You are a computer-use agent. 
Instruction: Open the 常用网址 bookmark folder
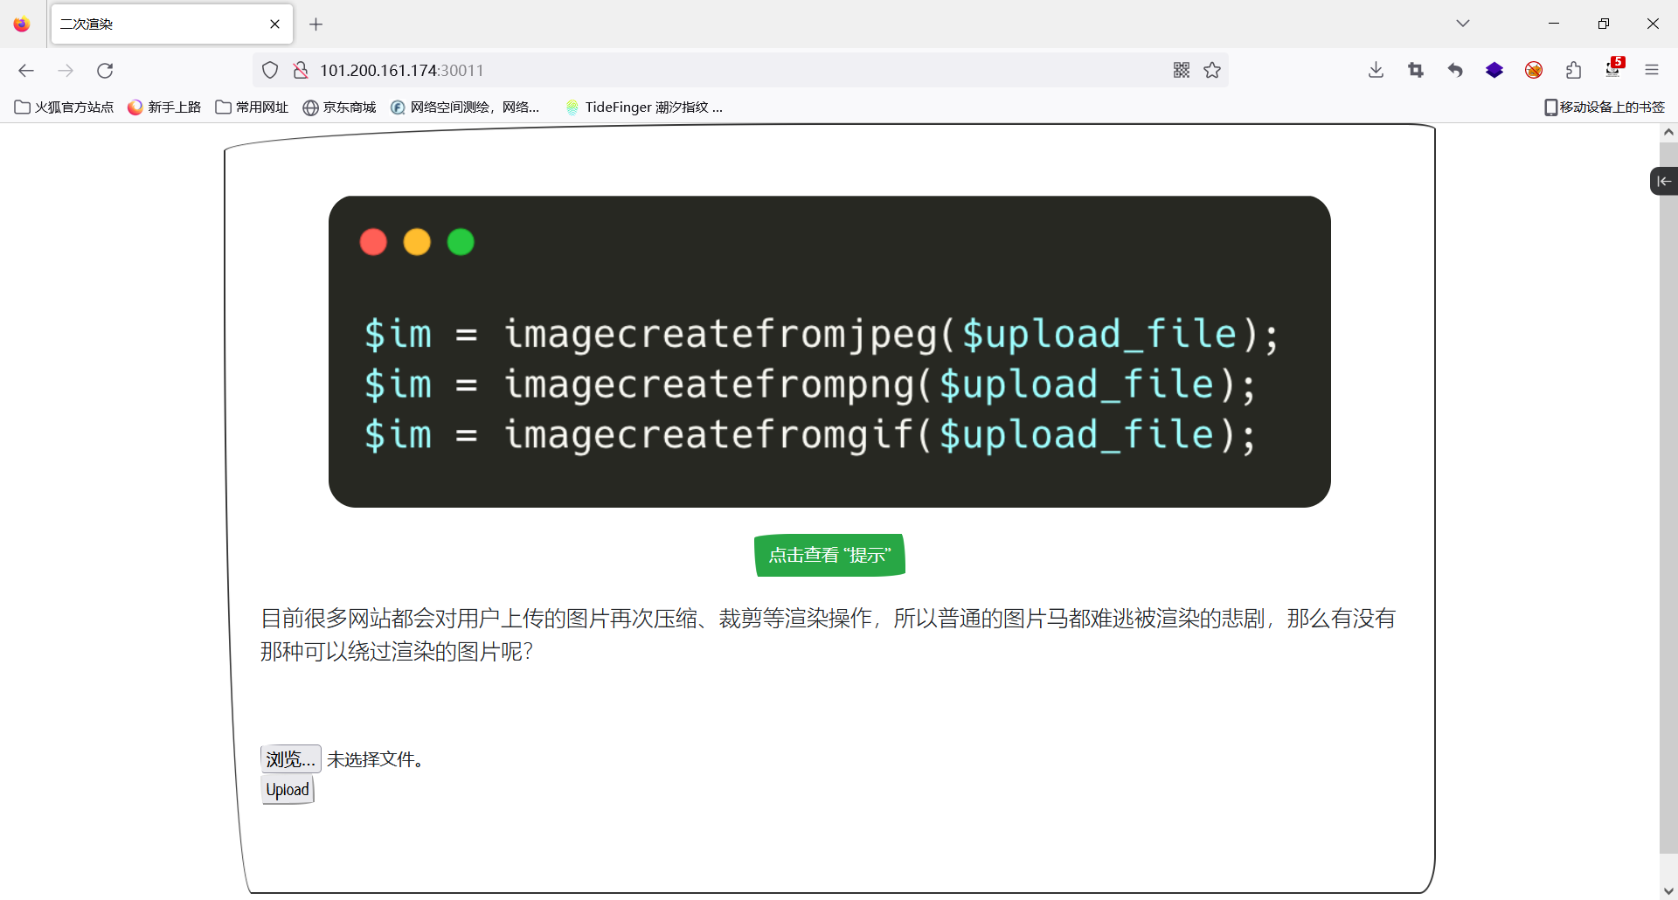click(252, 107)
